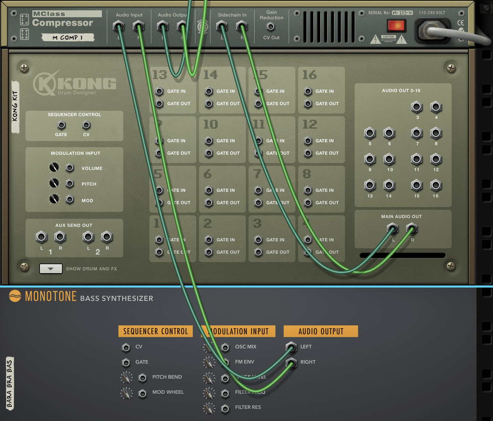The width and height of the screenshot is (493, 421).
Task: Click Monotone Filter Res modulation jack
Action: point(225,409)
